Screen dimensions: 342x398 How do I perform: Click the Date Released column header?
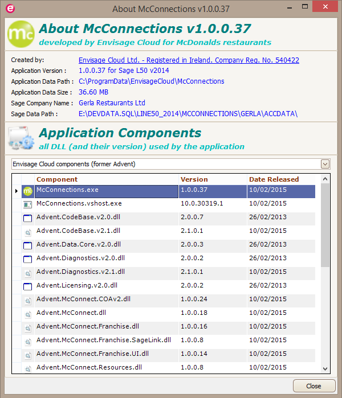[281, 179]
